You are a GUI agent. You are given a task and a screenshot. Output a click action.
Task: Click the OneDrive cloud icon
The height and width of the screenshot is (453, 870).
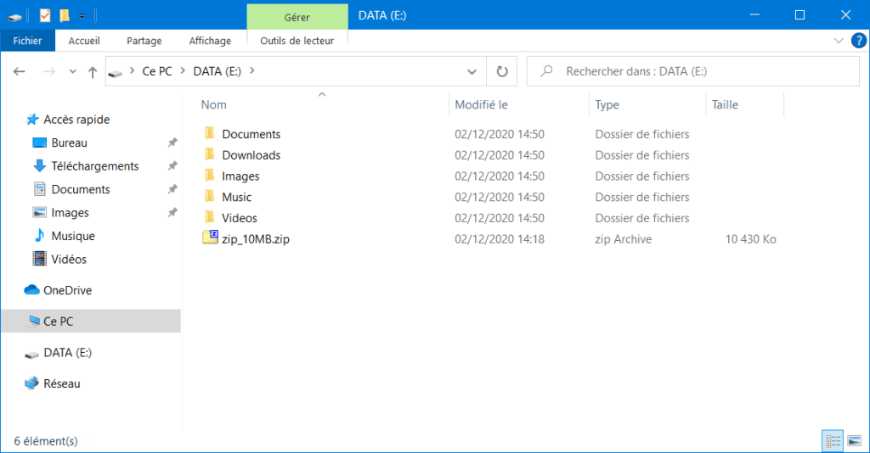point(31,290)
